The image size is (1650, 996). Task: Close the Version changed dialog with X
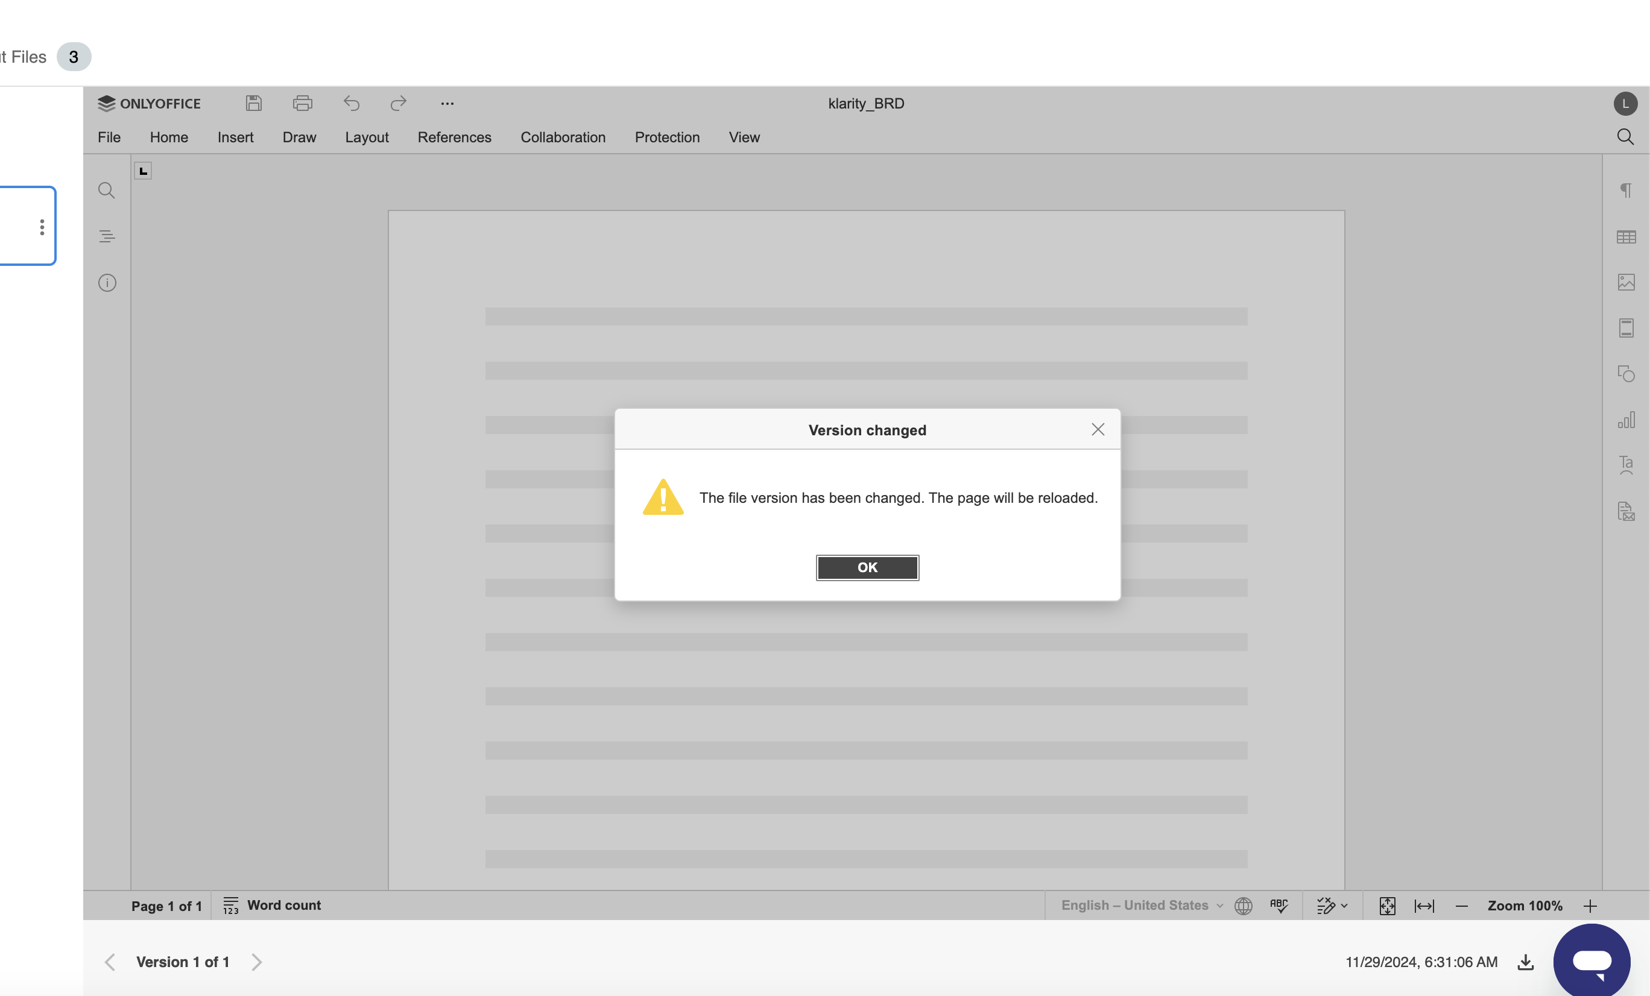point(1098,429)
